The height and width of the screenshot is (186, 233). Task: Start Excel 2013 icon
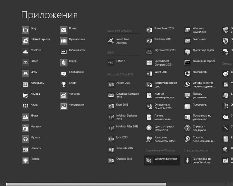coord(111,106)
